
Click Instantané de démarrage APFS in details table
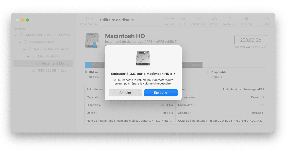[x=243, y=89]
